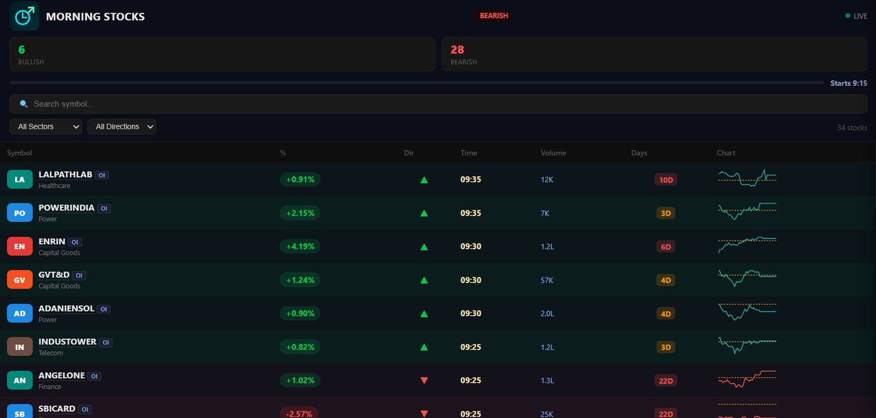
Task: Click the +4.19% change pill
Action: [300, 246]
